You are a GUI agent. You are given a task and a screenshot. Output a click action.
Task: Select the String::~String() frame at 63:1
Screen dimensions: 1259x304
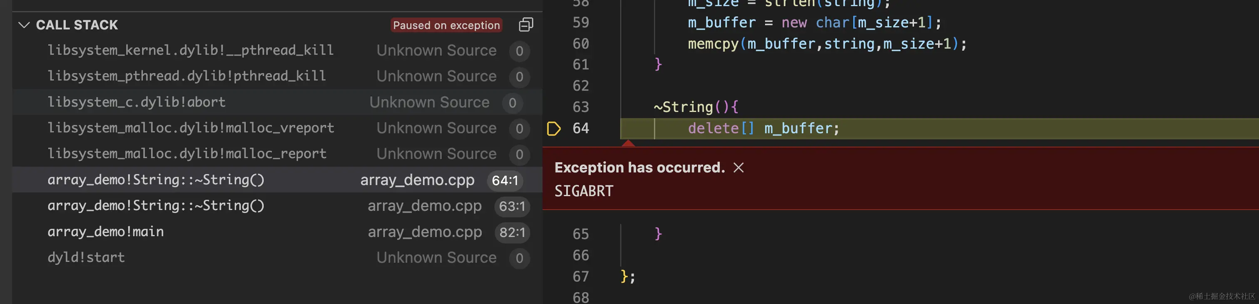tap(155, 206)
